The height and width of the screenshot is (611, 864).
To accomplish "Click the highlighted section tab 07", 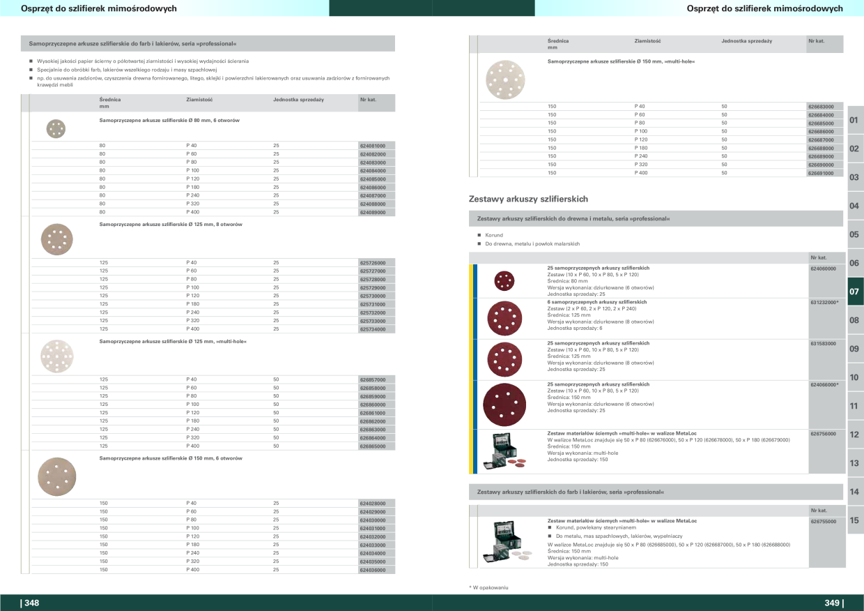I will tap(855, 292).
